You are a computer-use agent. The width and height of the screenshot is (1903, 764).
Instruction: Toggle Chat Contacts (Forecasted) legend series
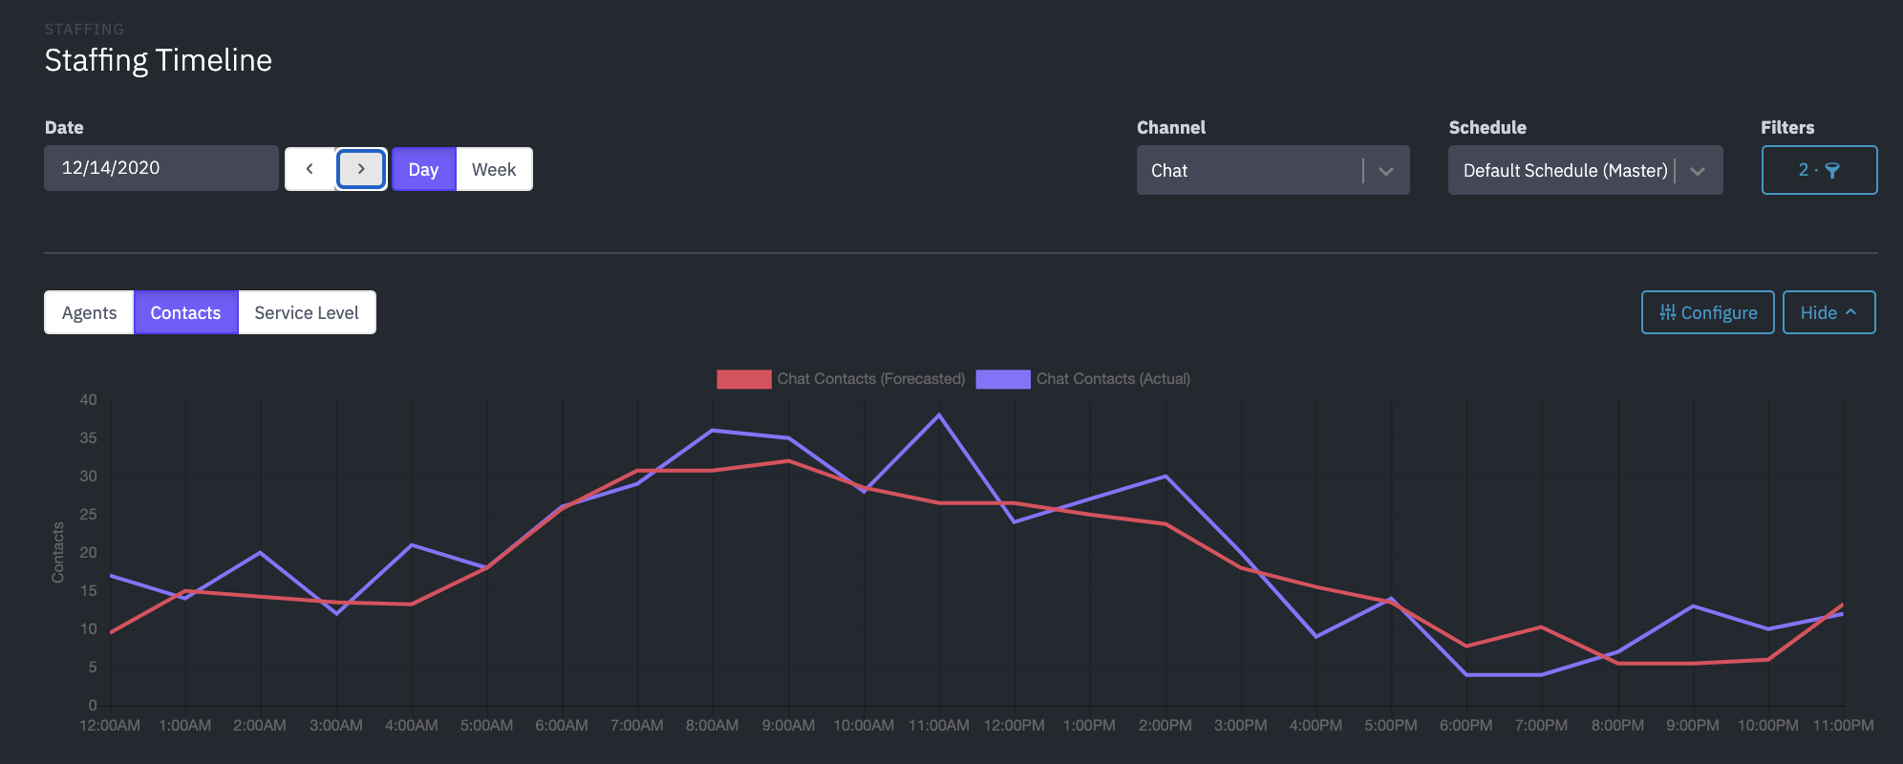[x=870, y=379]
